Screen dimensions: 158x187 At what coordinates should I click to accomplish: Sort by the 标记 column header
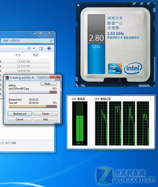(x=36, y=55)
